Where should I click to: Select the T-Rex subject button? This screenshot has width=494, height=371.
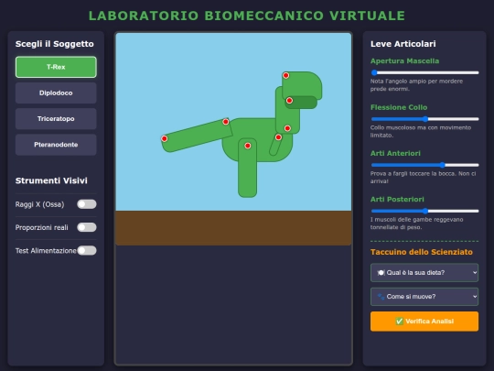tap(56, 67)
